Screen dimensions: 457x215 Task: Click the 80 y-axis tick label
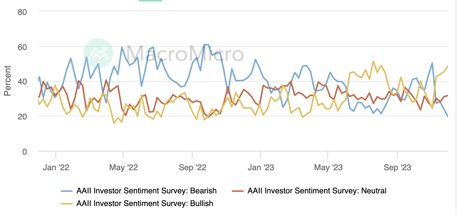(x=22, y=12)
